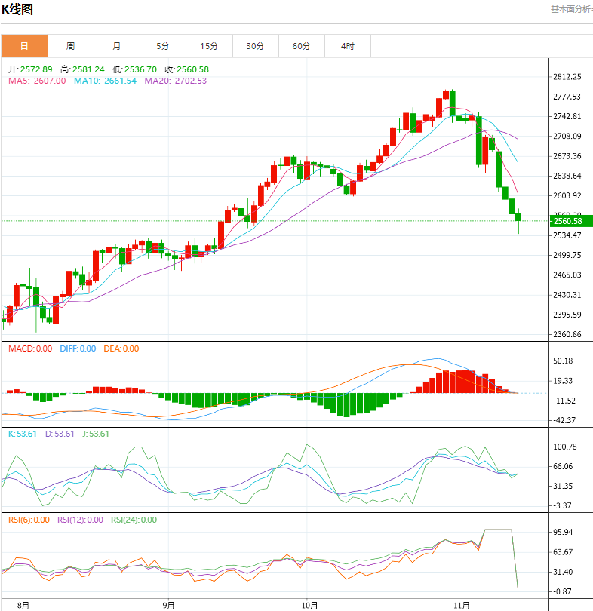
Task: Open the 60分 interval tab
Action: 302,46
